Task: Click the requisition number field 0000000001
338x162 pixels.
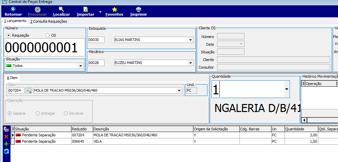Action: (x=44, y=48)
